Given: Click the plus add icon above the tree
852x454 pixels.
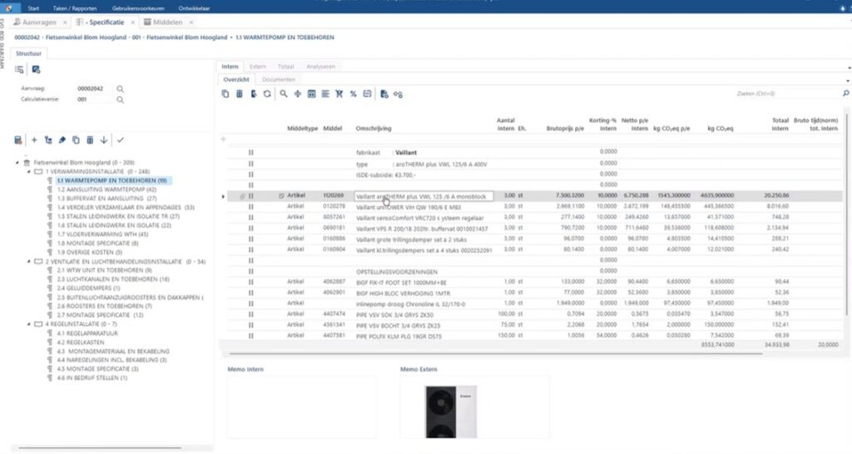Looking at the screenshot, I should (x=34, y=141).
